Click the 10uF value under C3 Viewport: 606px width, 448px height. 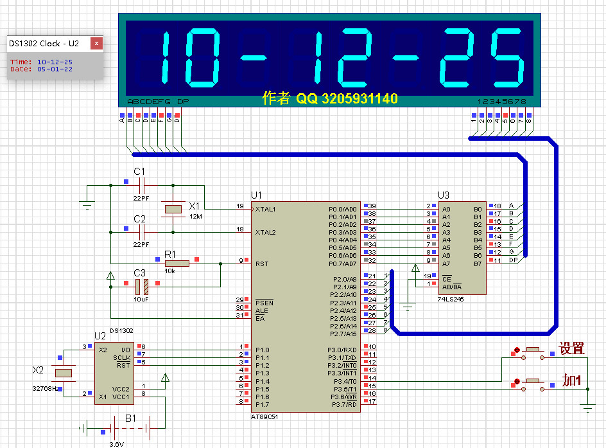pyautogui.click(x=141, y=300)
